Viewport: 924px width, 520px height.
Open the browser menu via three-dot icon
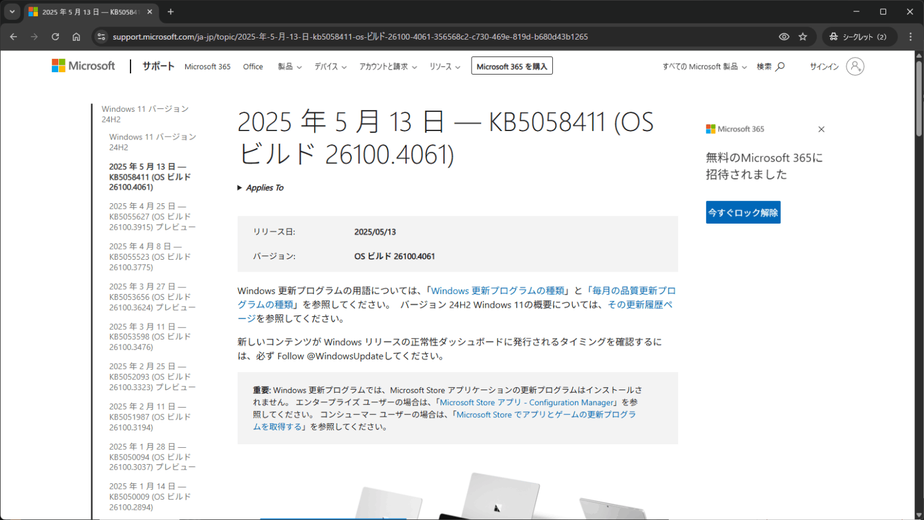click(x=911, y=37)
